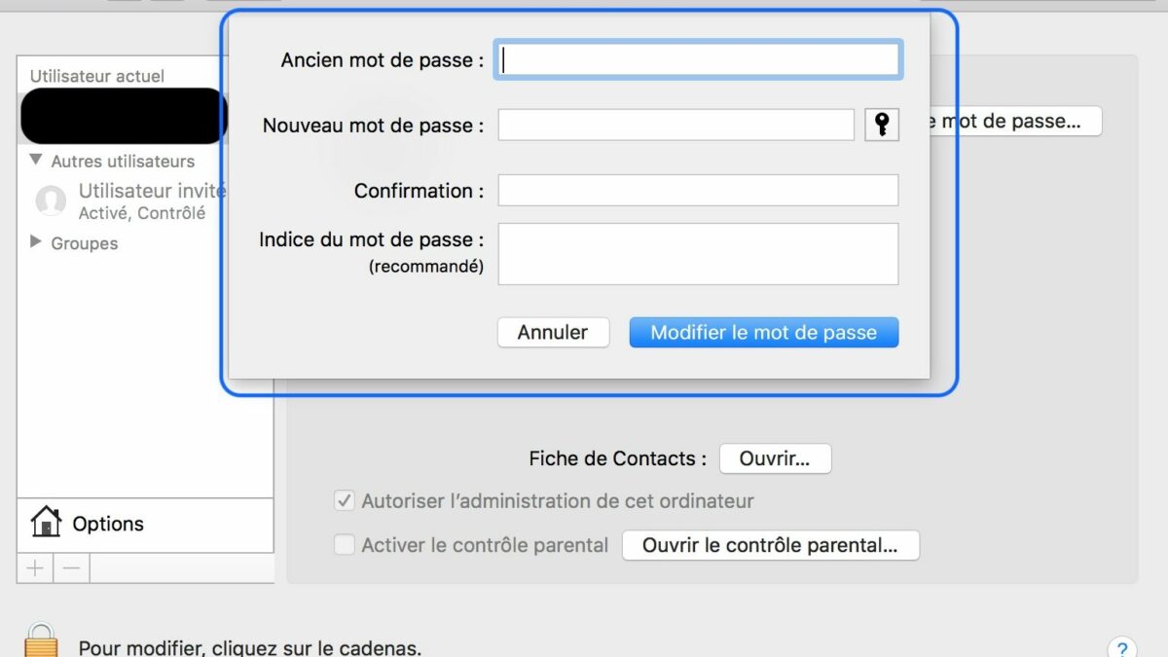Click the 'Nouveau mot de passe' field
This screenshot has height=657, width=1168.
(x=675, y=125)
